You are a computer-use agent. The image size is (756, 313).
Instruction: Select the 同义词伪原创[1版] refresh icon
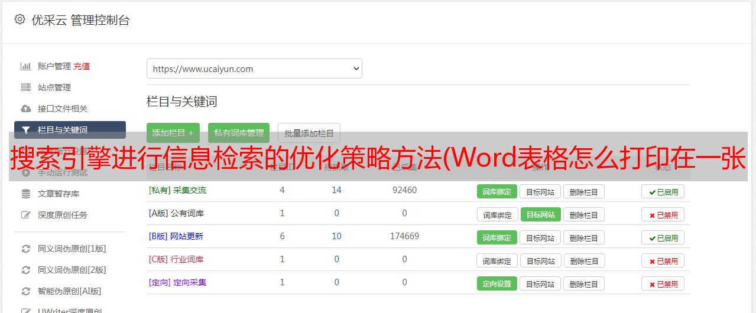point(26,249)
